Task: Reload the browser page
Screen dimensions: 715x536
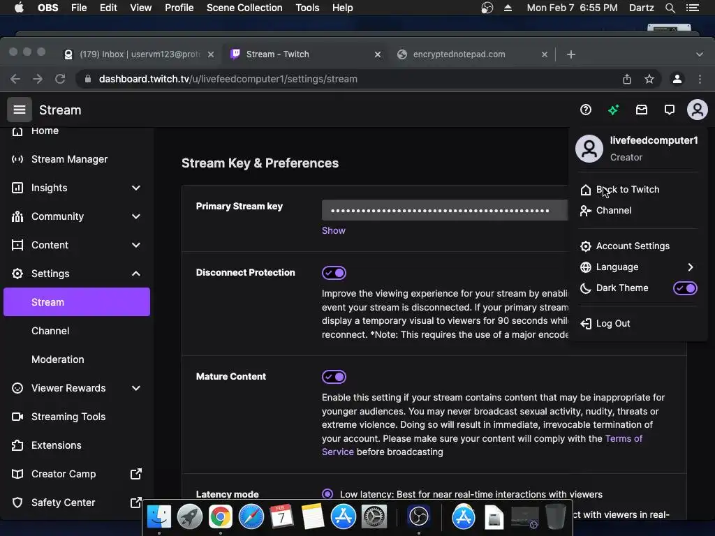Action: click(x=60, y=79)
